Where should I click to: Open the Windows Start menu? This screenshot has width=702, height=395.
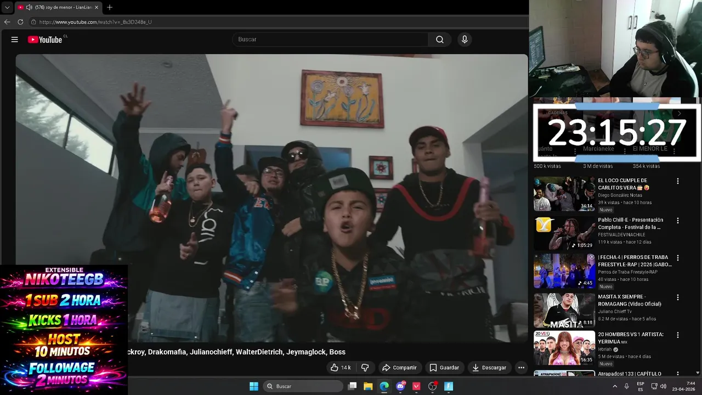click(x=254, y=386)
